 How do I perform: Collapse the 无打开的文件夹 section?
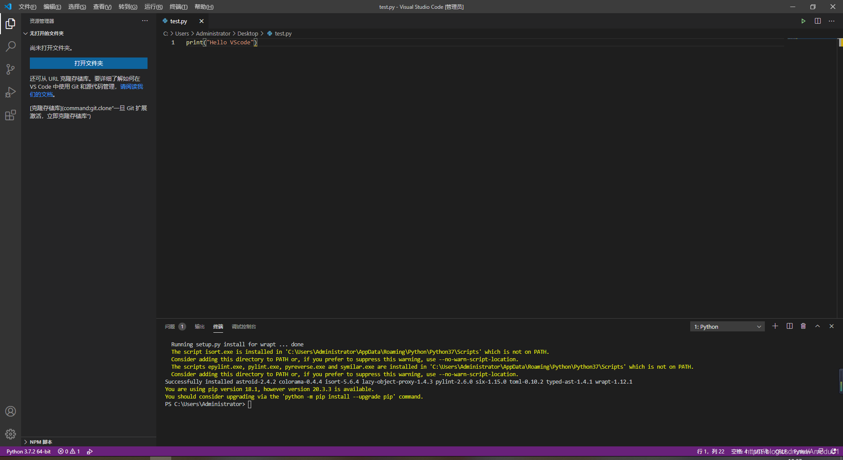click(25, 33)
